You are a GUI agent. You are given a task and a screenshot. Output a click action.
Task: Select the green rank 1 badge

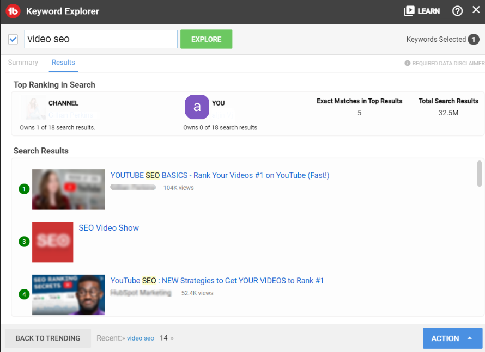pyautogui.click(x=23, y=189)
